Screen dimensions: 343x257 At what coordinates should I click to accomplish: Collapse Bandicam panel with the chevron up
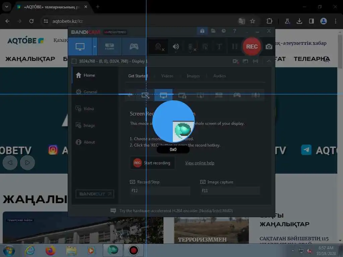point(268,61)
